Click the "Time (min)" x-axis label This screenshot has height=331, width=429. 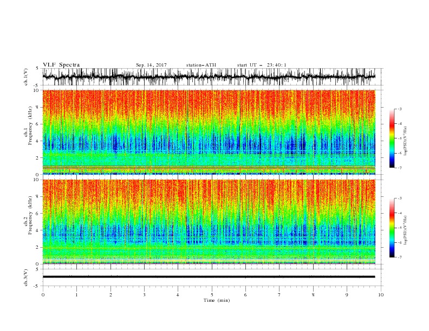(x=217, y=300)
